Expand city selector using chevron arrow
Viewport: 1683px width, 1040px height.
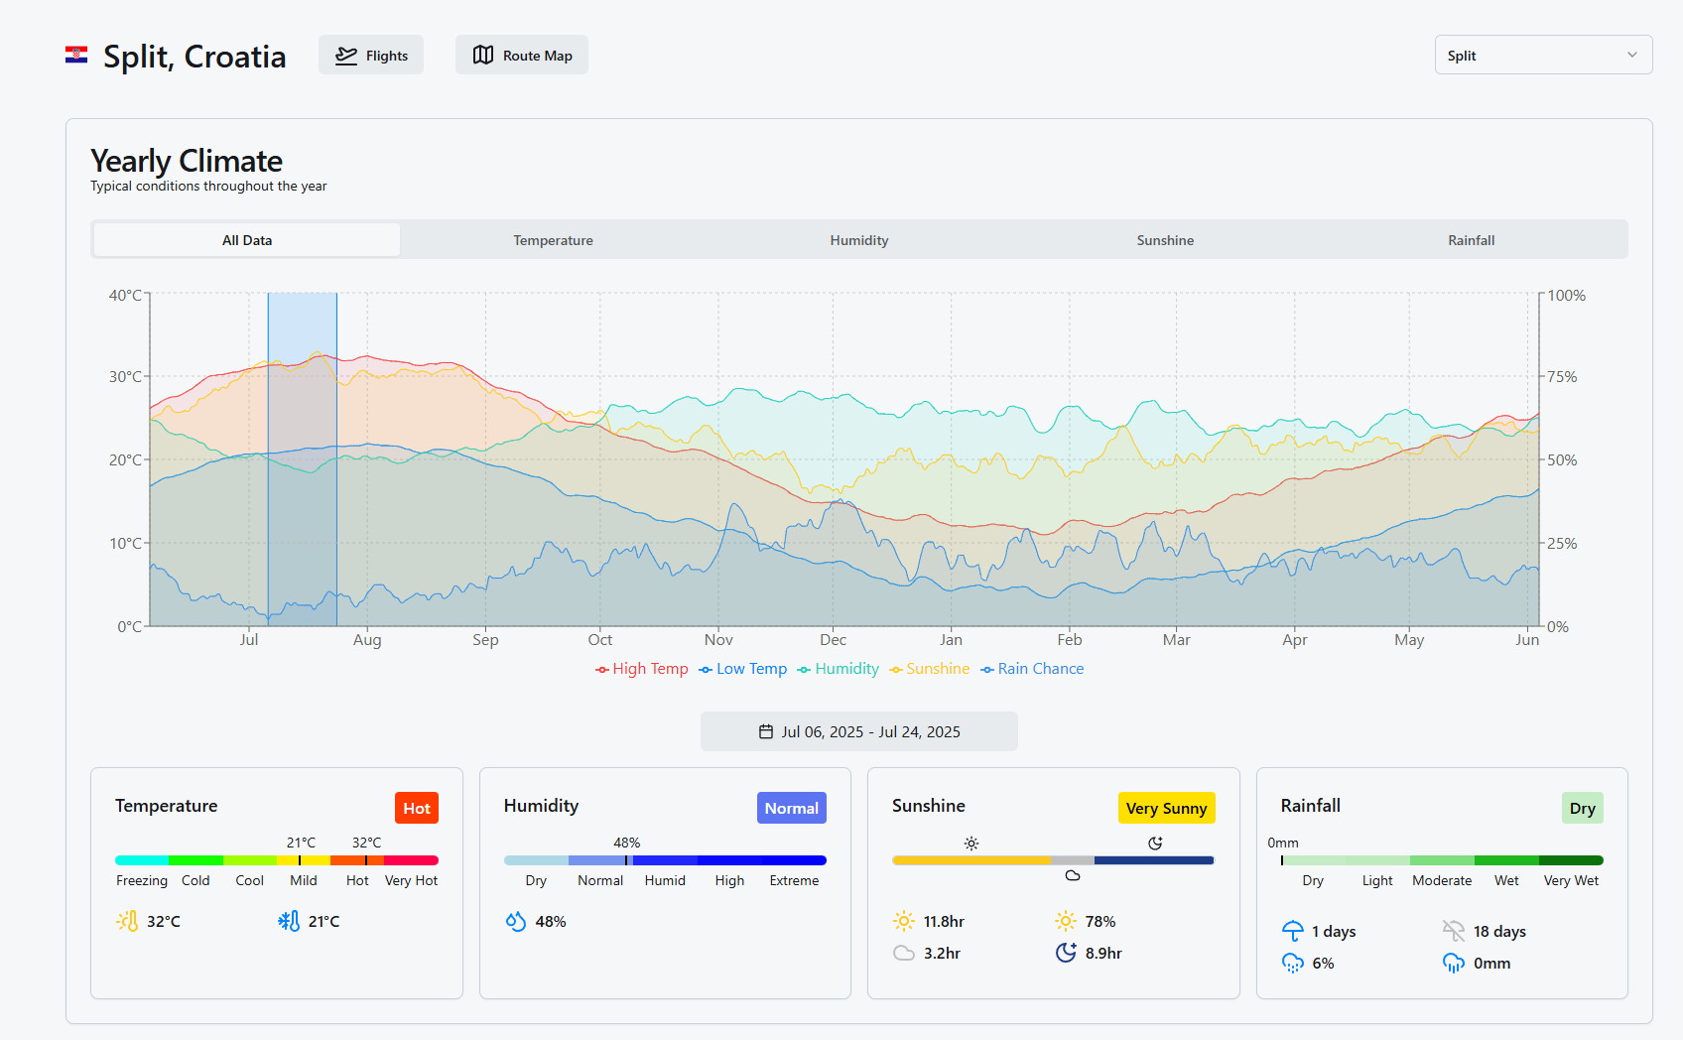[x=1631, y=56]
